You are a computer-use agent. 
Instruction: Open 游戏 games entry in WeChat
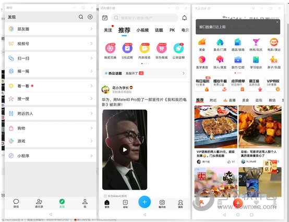tap(51, 141)
